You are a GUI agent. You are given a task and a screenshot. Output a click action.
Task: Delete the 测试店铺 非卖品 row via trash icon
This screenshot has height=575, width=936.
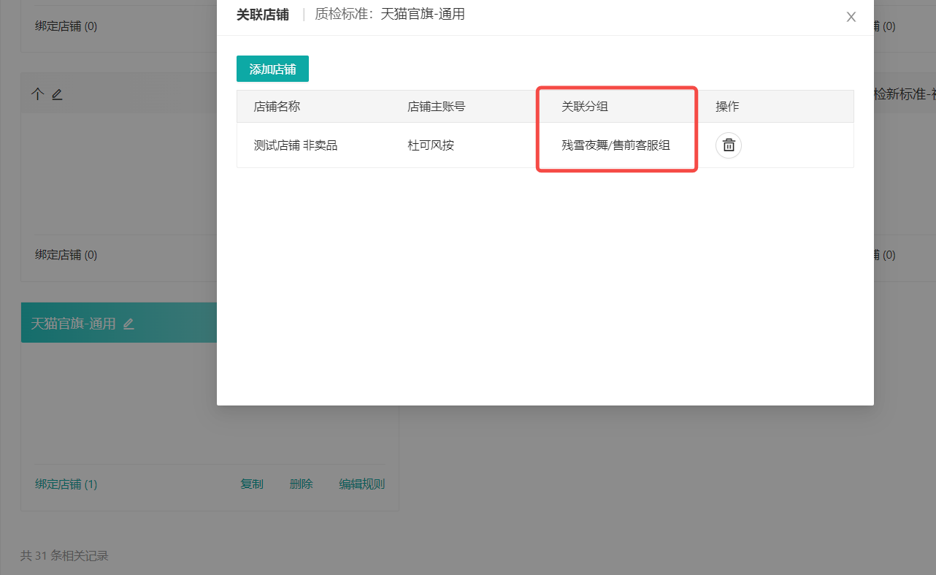(x=729, y=145)
